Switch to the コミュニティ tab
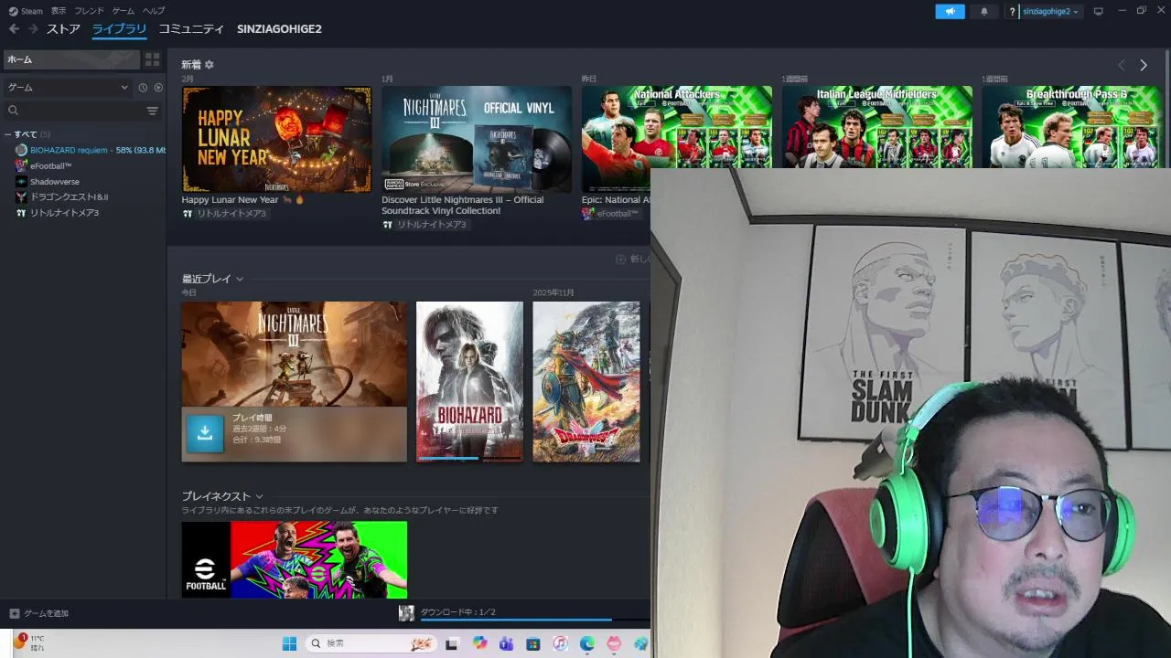The height and width of the screenshot is (658, 1171). click(191, 29)
